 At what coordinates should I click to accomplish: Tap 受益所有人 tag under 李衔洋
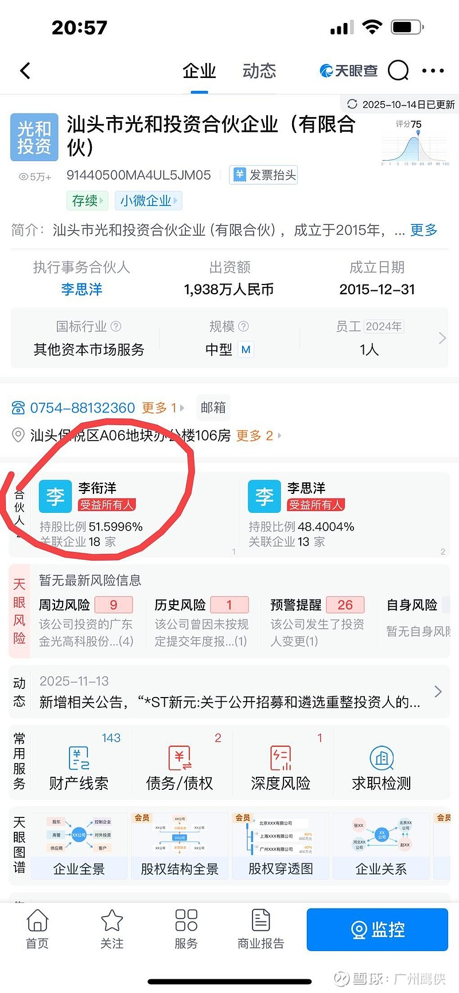pos(107,505)
